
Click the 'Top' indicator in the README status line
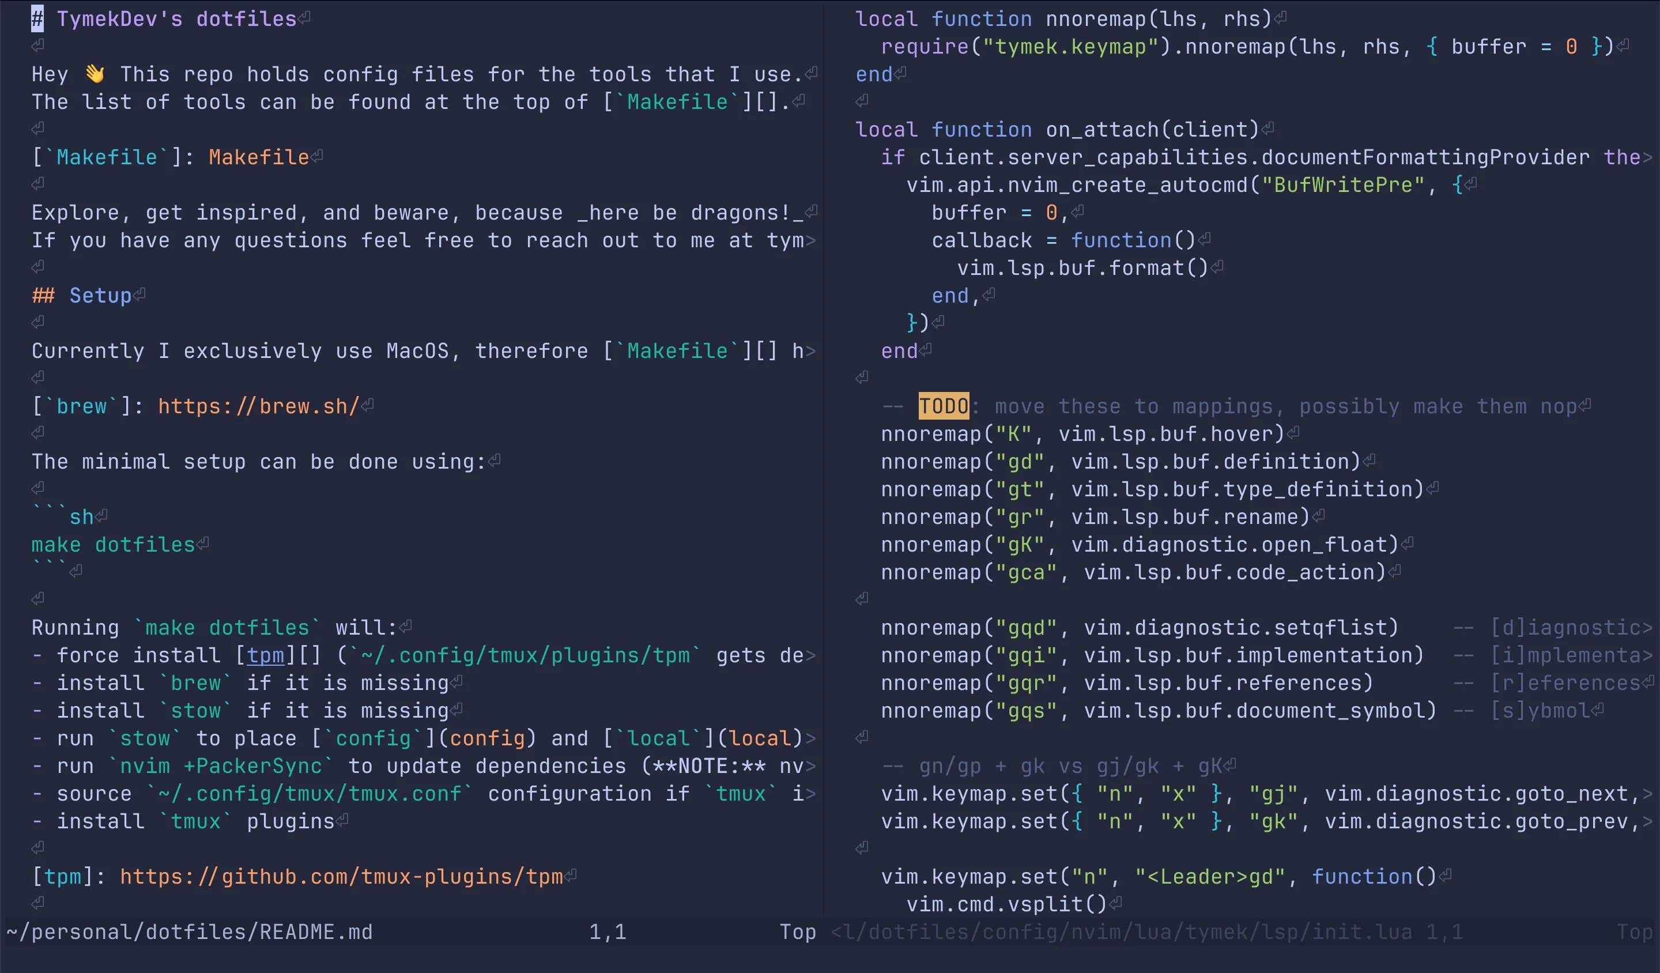pos(798,932)
